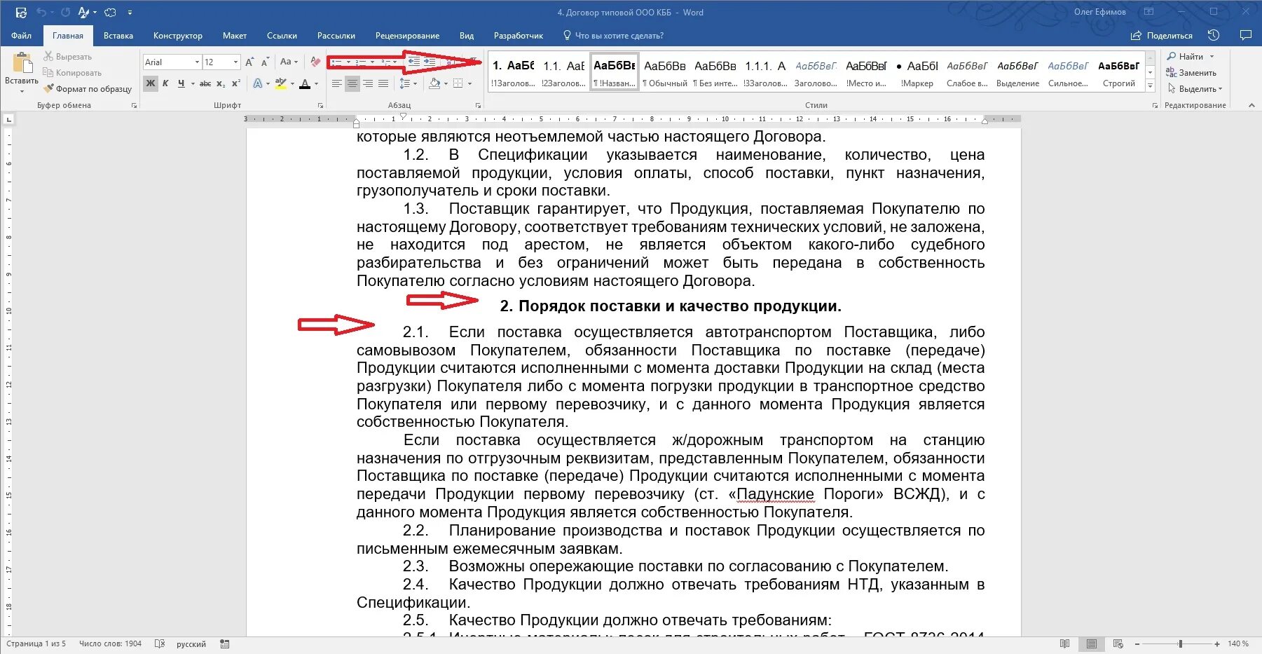
Task: Open version history clock icon
Action: [x=1214, y=35]
